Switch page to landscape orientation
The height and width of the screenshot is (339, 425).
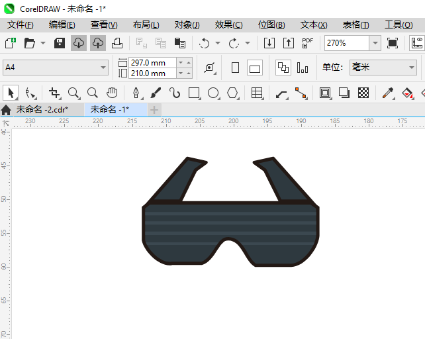click(x=255, y=68)
